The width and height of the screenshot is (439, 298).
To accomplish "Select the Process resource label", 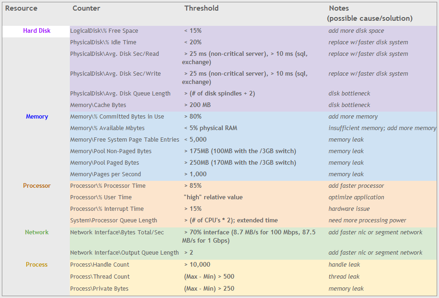I will [x=37, y=264].
